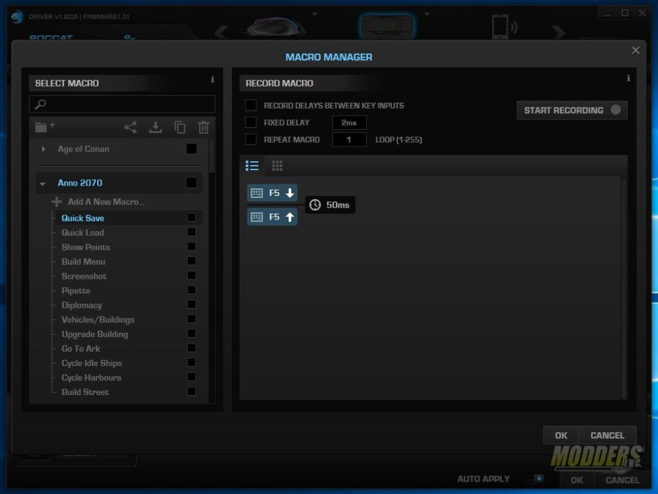
Task: Select the Quick Load macro
Action: pos(83,233)
